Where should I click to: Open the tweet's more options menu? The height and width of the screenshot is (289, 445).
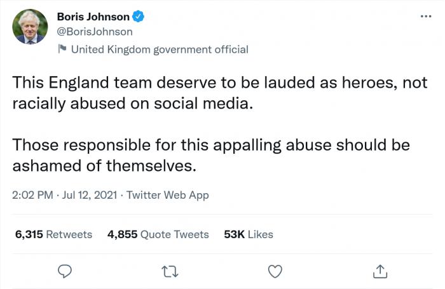point(425,17)
